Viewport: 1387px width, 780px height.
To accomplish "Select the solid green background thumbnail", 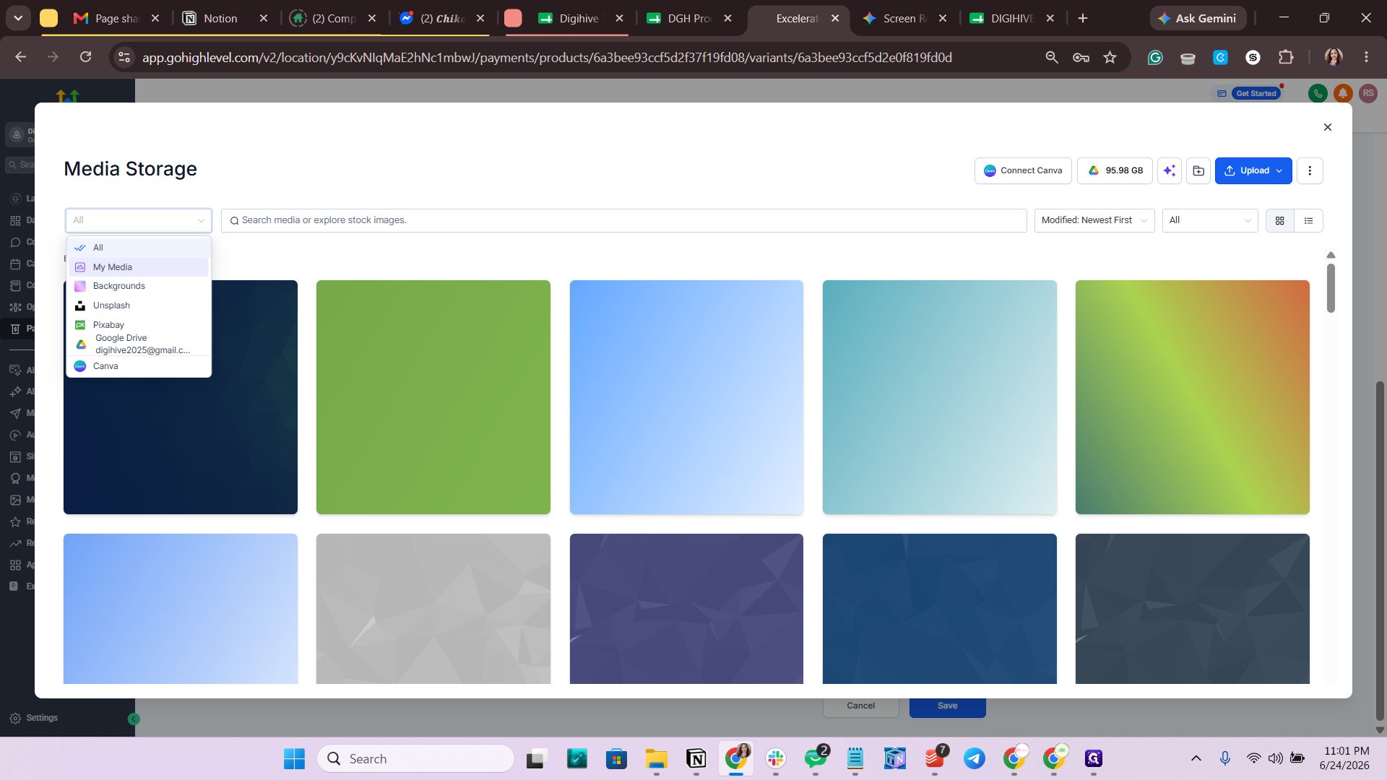I will point(433,397).
